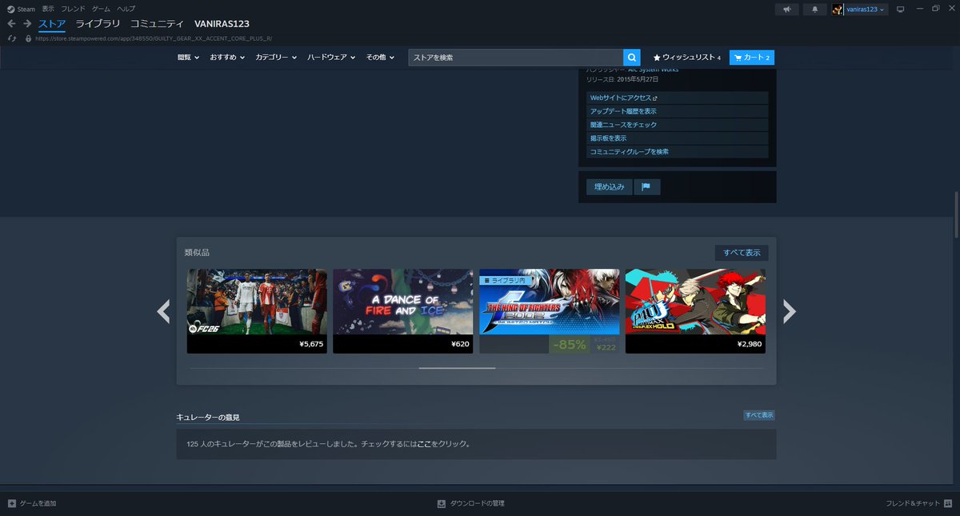Open アップデート履歴を表示 link
960x516 pixels.
[x=678, y=111]
